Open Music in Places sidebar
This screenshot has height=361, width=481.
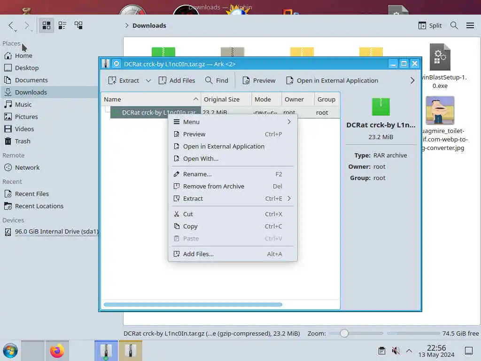click(49, 104)
